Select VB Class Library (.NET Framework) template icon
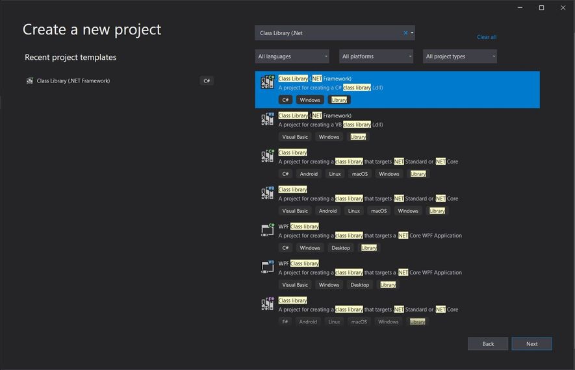Viewport: 575px width, 370px height. pyautogui.click(x=267, y=119)
